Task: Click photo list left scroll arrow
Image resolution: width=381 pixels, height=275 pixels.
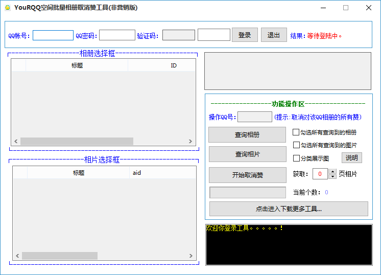Action: (17, 256)
